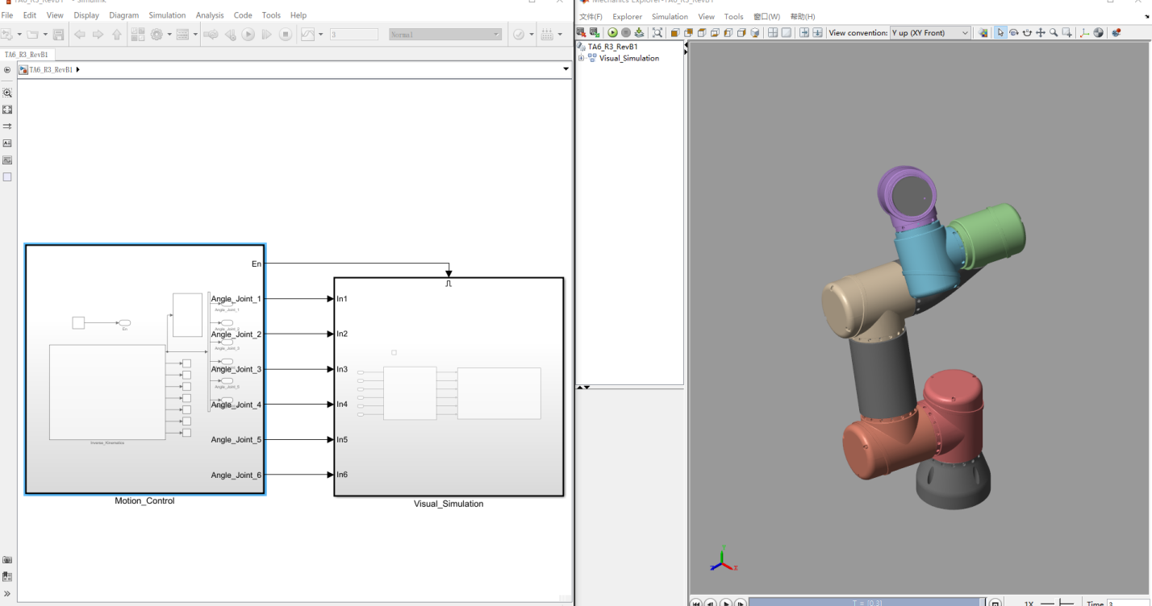Click the Image palette icon
1152x606 pixels.
pos(7,160)
